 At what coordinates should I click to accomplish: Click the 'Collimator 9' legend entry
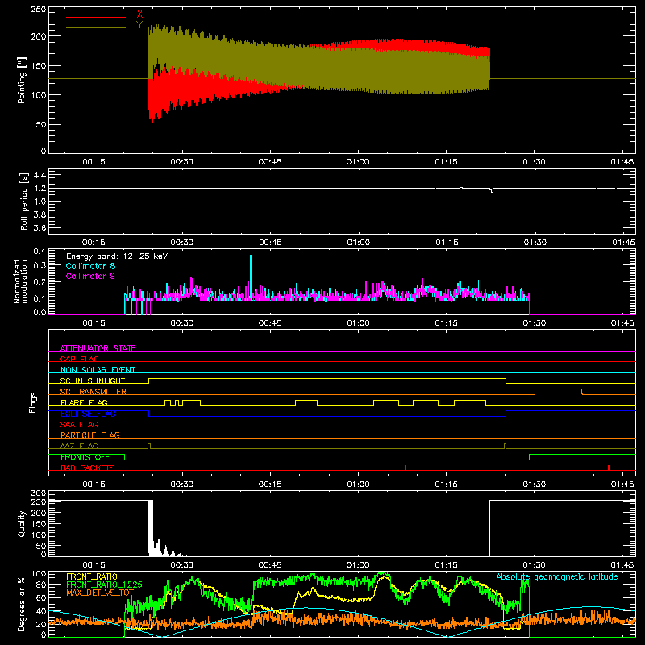pyautogui.click(x=90, y=276)
